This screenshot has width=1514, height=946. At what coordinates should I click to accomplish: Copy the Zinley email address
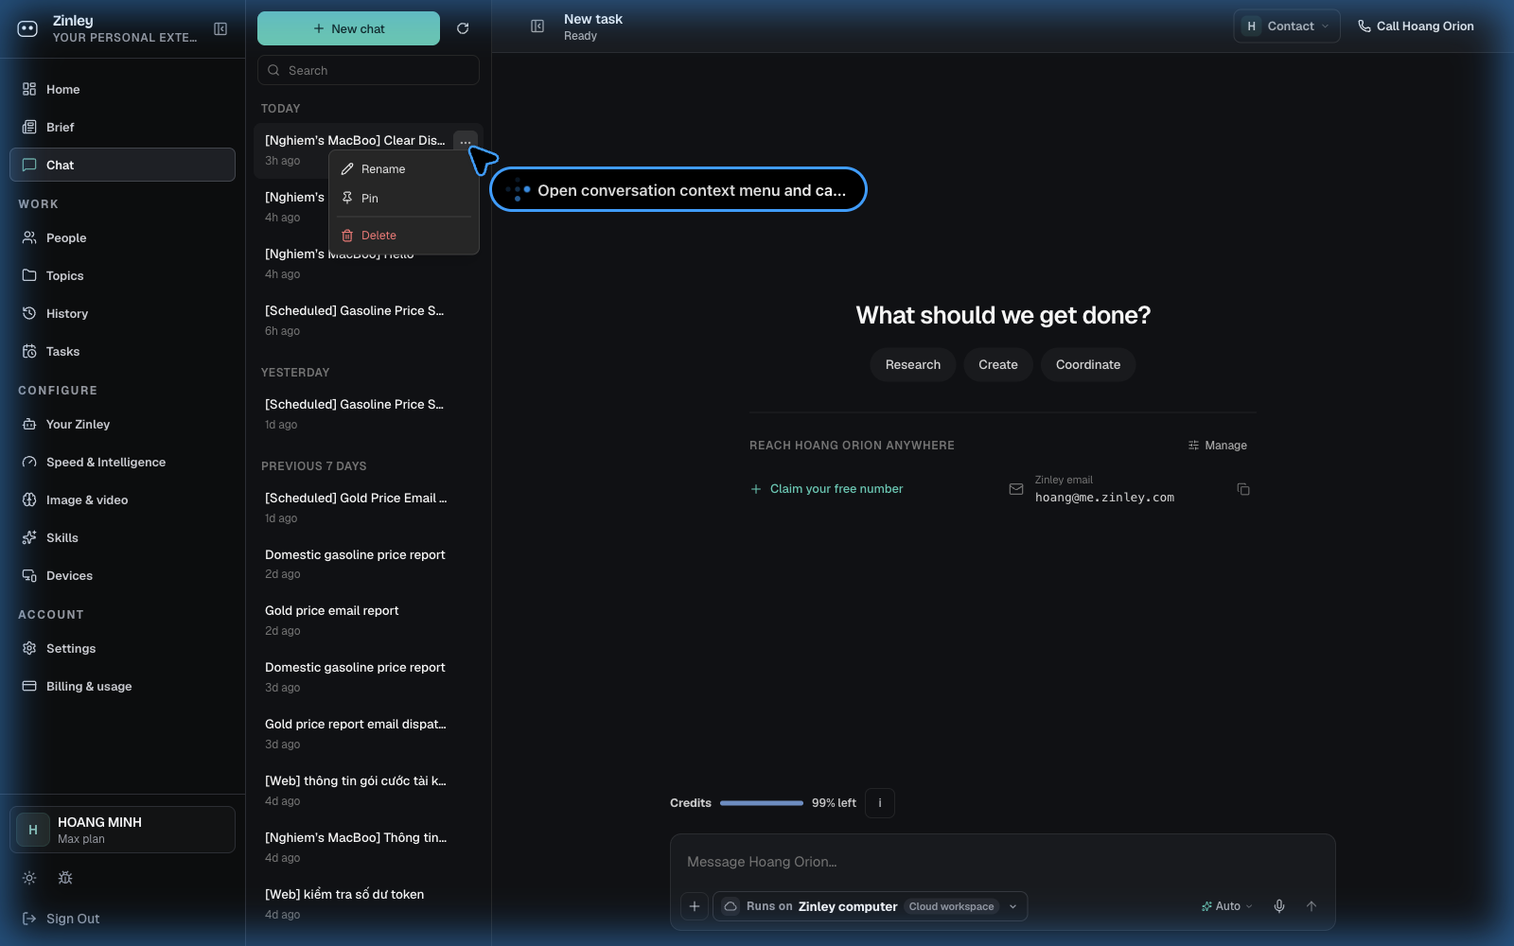1243,489
